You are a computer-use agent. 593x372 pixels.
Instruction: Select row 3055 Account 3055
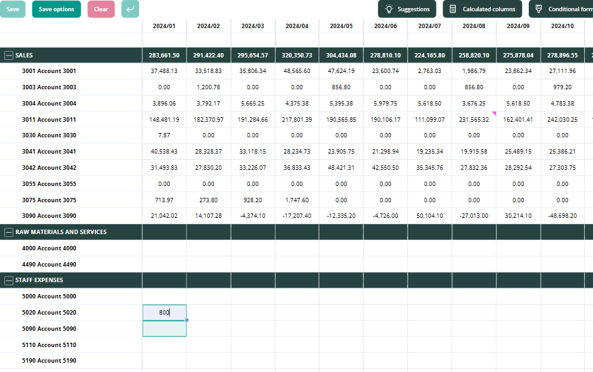[x=49, y=184]
